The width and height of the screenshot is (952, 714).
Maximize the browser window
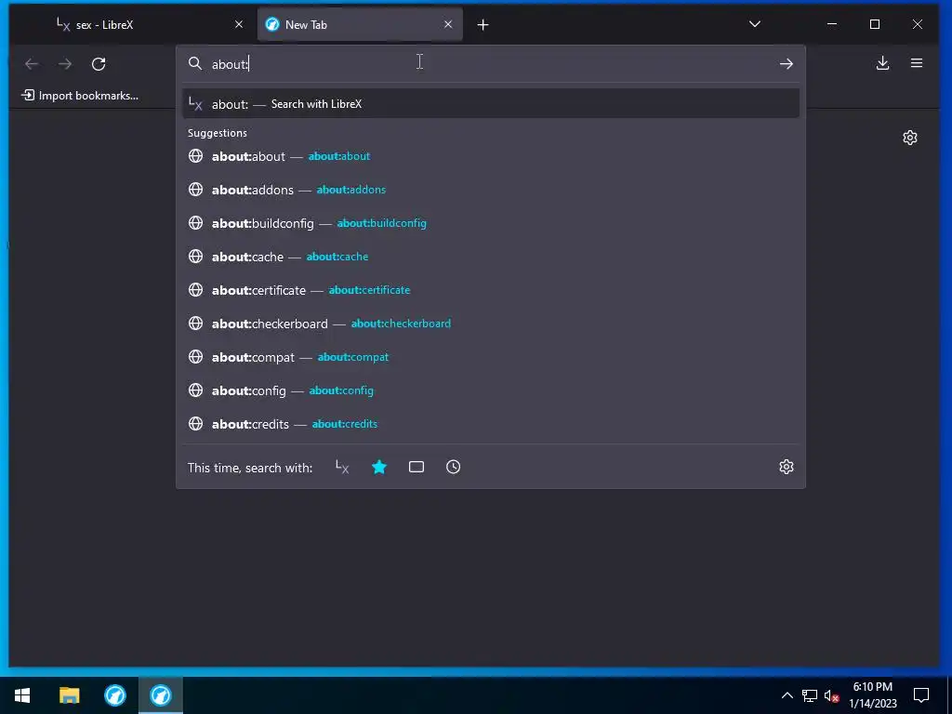(x=874, y=24)
